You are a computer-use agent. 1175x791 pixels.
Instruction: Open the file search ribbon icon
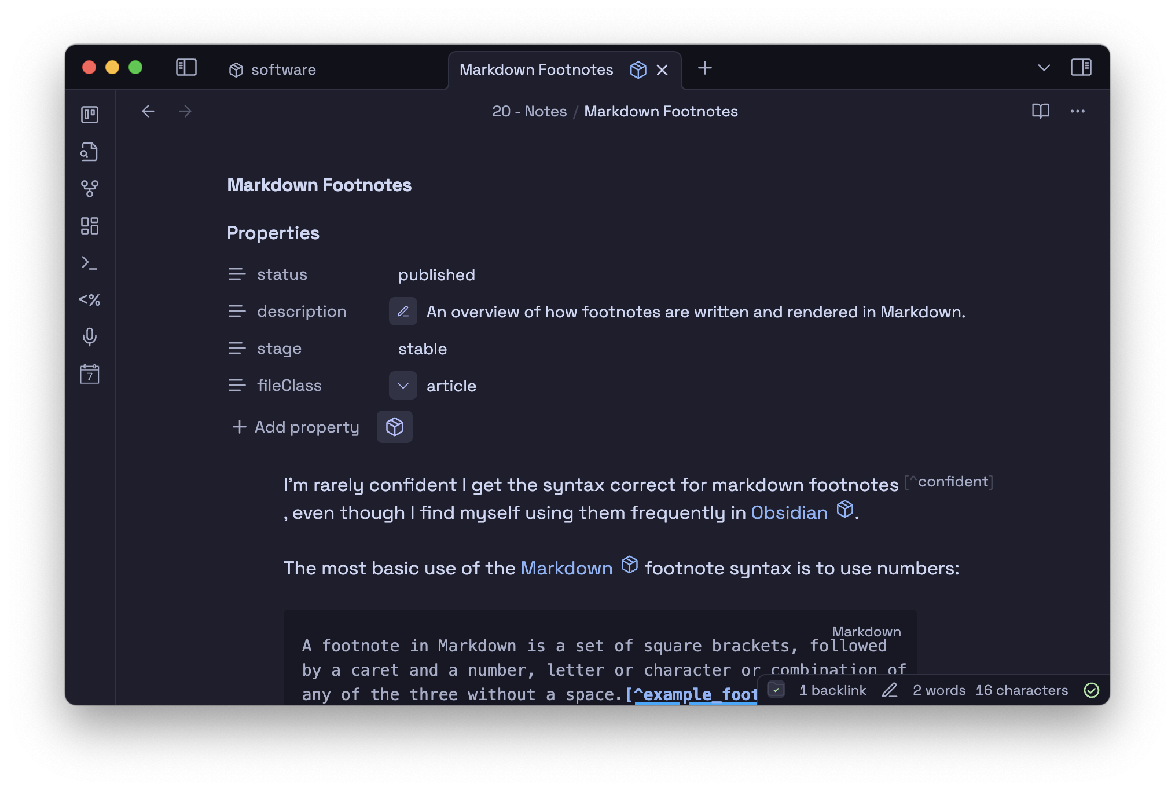[90, 152]
